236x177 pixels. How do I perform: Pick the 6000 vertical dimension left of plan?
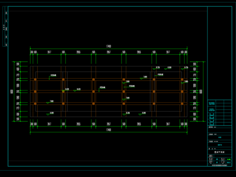point(12,91)
